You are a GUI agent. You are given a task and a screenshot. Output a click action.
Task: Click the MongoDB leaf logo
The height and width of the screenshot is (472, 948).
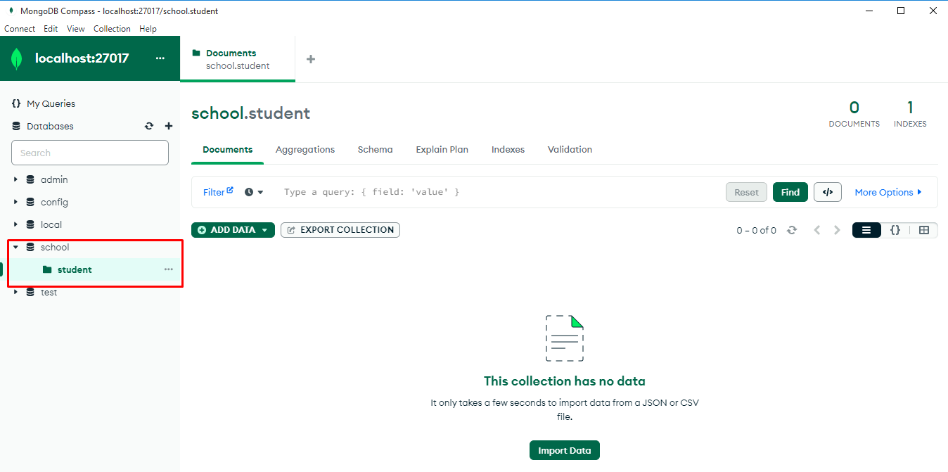pyautogui.click(x=17, y=58)
